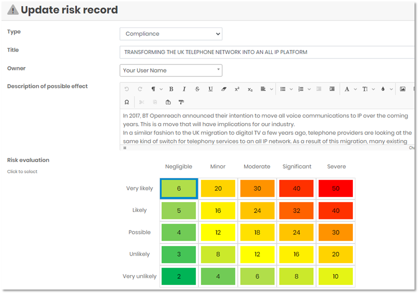Apply subscript formatting
This screenshot has width=419, height=294.
[x=250, y=89]
